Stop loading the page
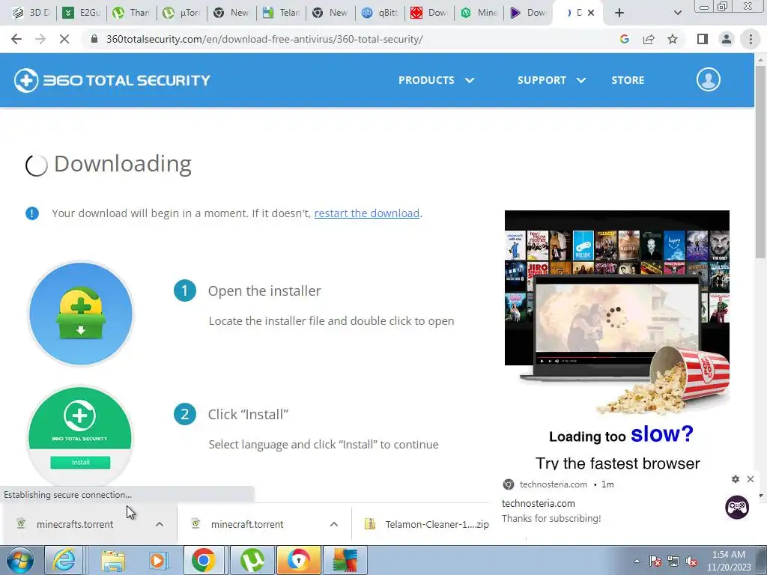 pyautogui.click(x=64, y=39)
